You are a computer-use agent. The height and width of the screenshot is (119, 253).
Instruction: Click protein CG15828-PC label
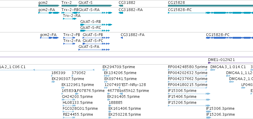218,35
